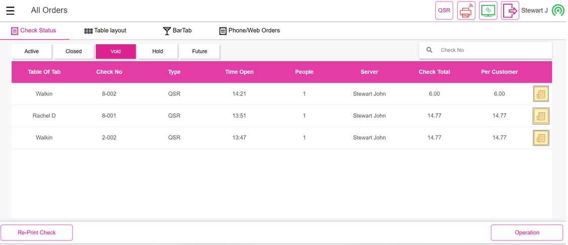Viewport: 568px width, 245px height.
Task: Open the hamburger navigation menu
Action: tap(10, 11)
